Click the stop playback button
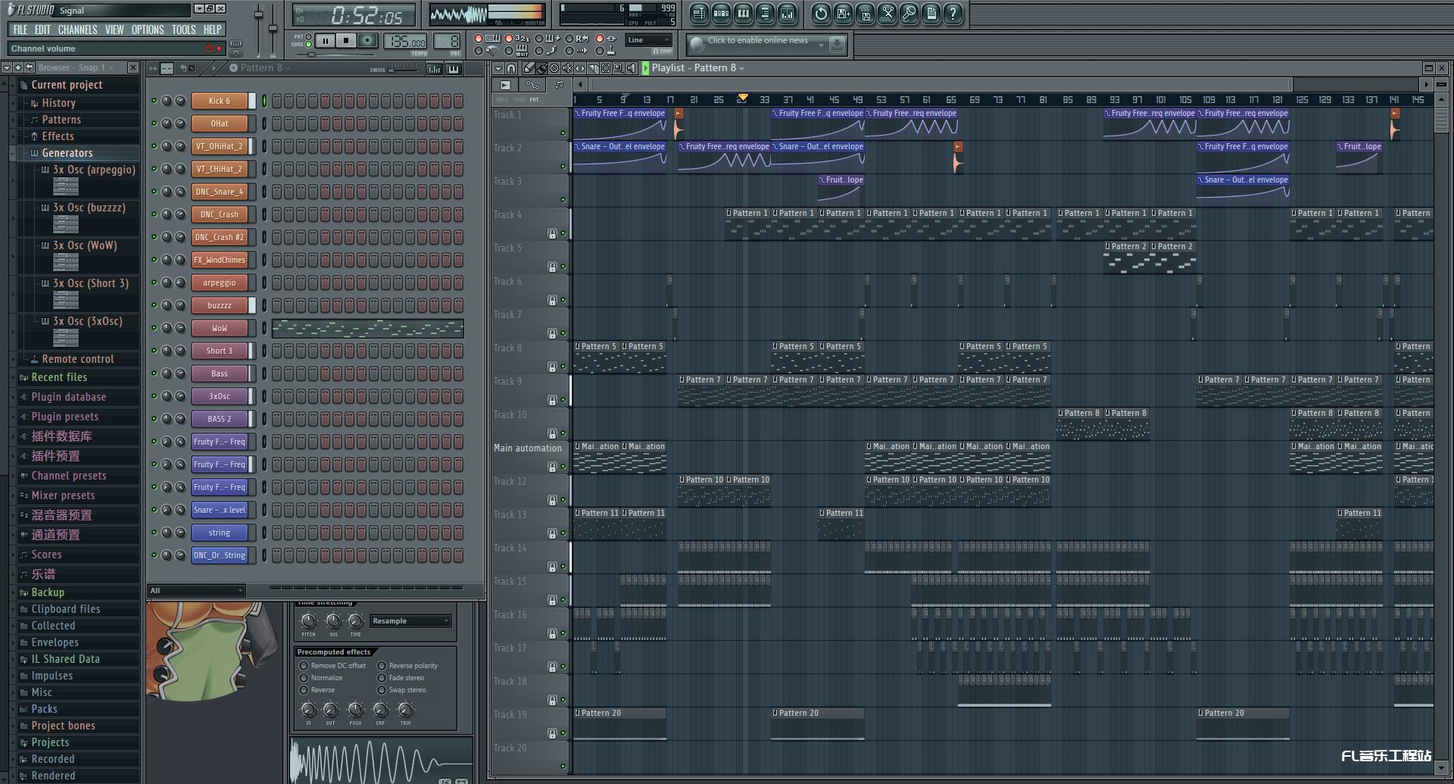Screen dimensions: 1454x784 click(x=346, y=41)
